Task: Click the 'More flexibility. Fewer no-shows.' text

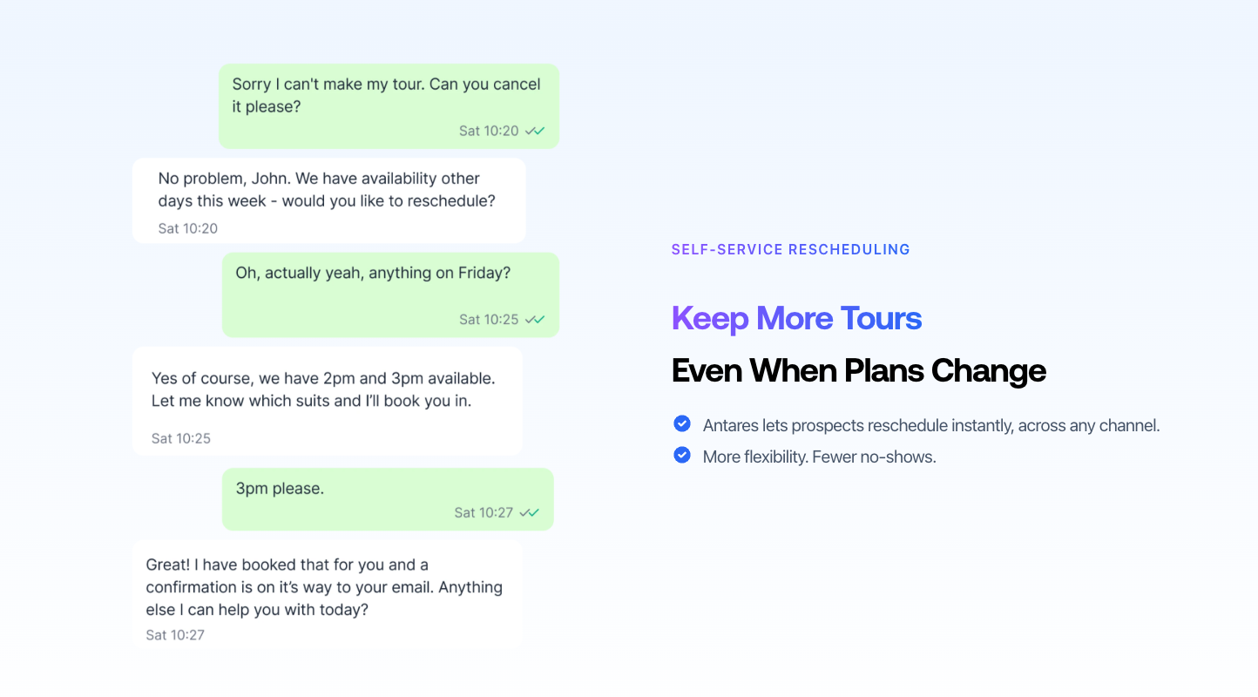Action: point(819,457)
